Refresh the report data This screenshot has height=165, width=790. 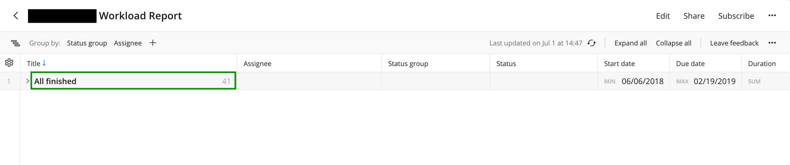tap(591, 43)
